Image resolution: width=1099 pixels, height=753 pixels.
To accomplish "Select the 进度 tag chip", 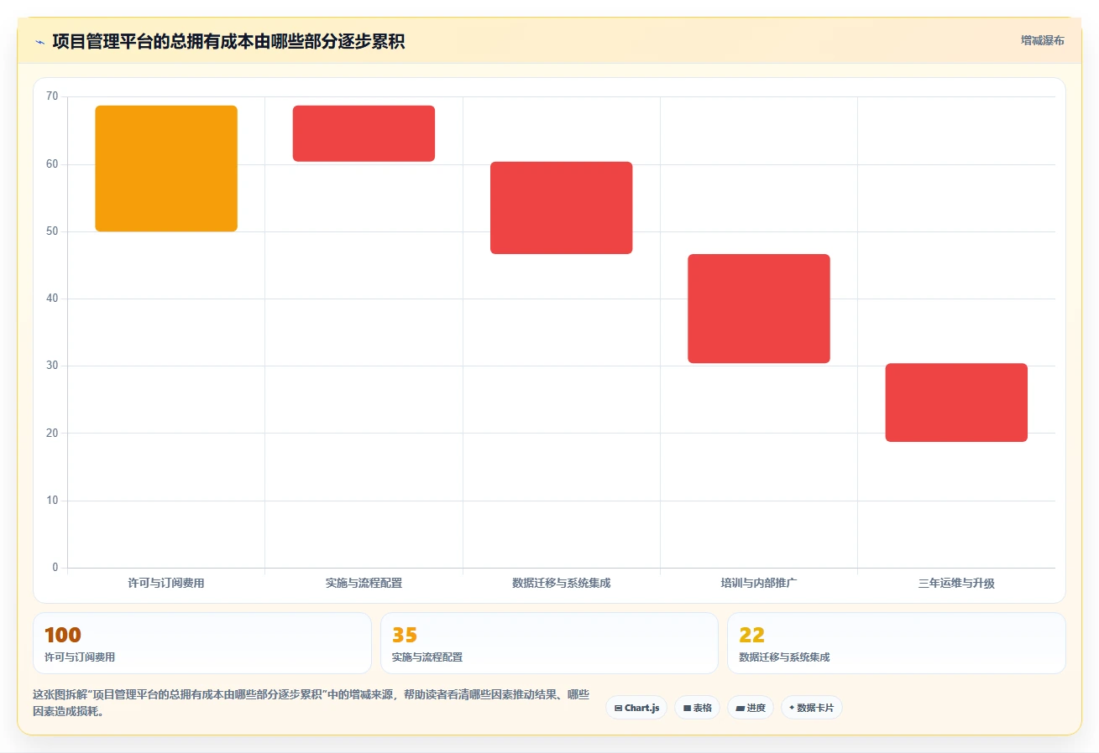I will pos(750,708).
